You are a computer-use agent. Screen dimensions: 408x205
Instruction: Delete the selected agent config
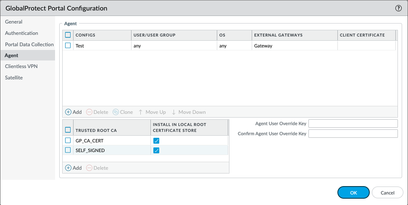coord(97,112)
